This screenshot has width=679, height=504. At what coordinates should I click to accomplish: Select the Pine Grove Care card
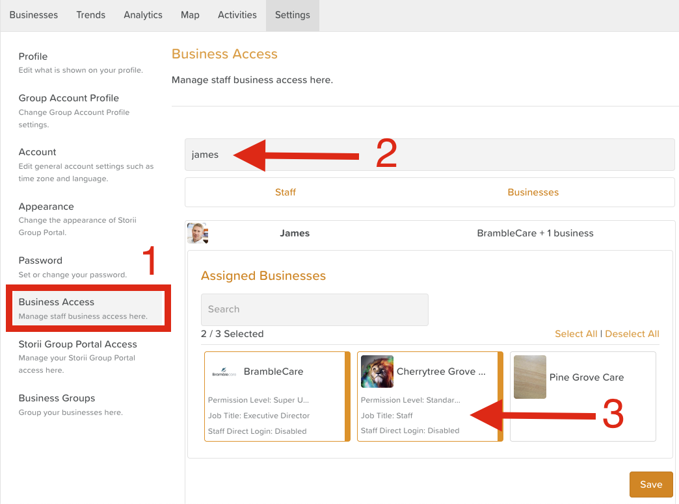(x=583, y=396)
